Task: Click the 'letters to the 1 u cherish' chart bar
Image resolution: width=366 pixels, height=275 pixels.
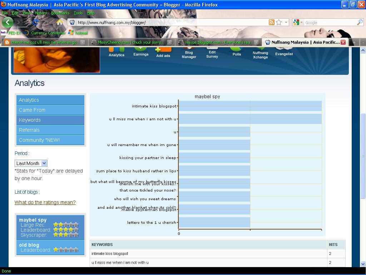Action: pyautogui.click(x=214, y=222)
